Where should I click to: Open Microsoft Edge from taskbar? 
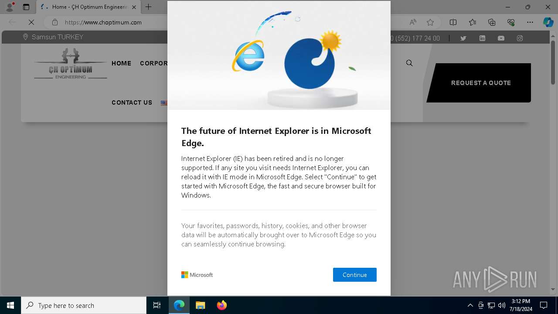[179, 305]
